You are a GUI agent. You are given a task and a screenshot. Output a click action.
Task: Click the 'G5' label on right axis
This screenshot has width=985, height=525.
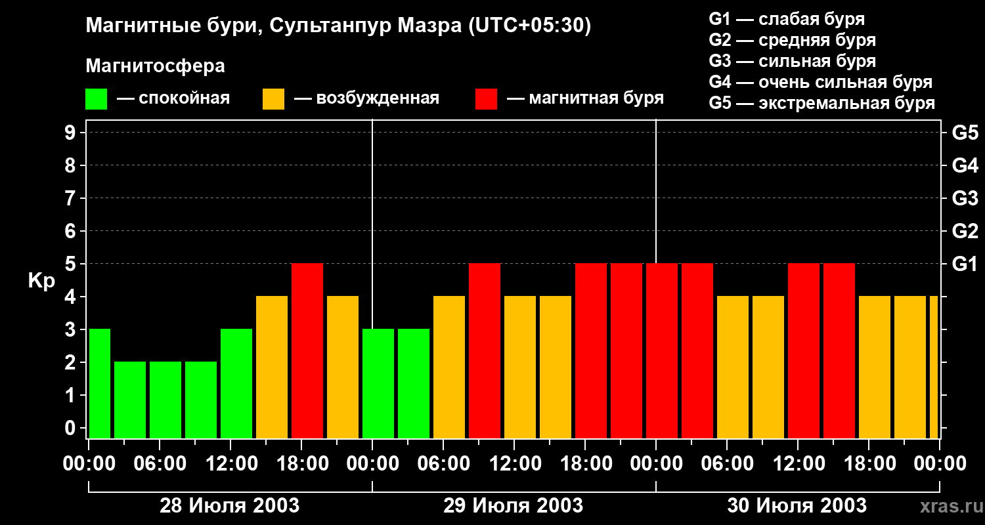pos(965,133)
